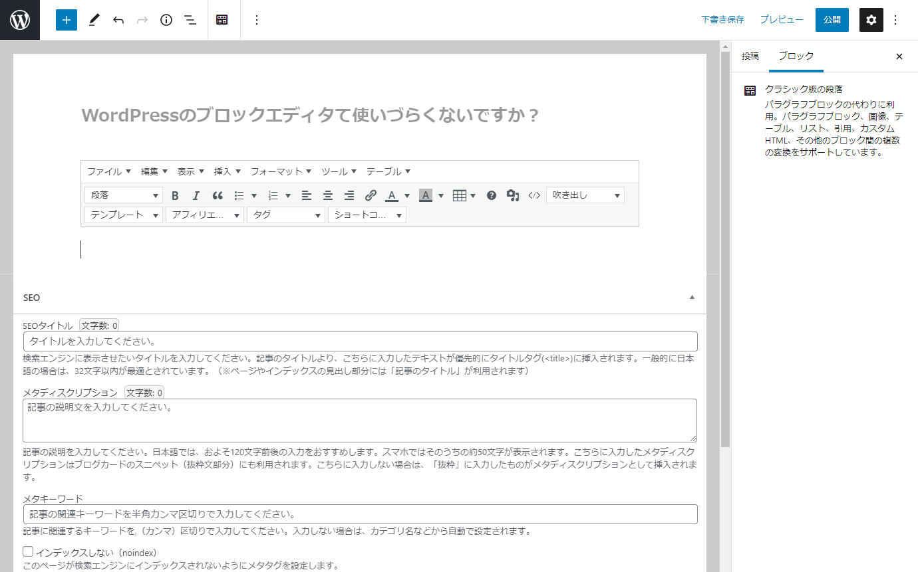
Task: Insert a blockquote
Action: (x=218, y=195)
